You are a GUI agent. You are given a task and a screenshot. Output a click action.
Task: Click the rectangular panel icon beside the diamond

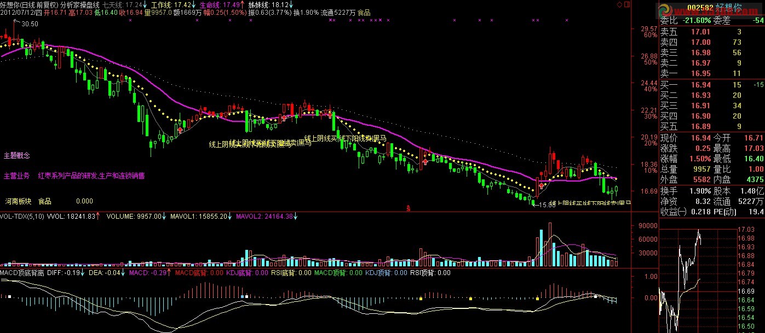[x=626, y=4]
